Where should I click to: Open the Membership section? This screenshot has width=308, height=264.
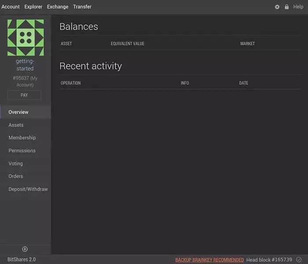[x=22, y=138]
